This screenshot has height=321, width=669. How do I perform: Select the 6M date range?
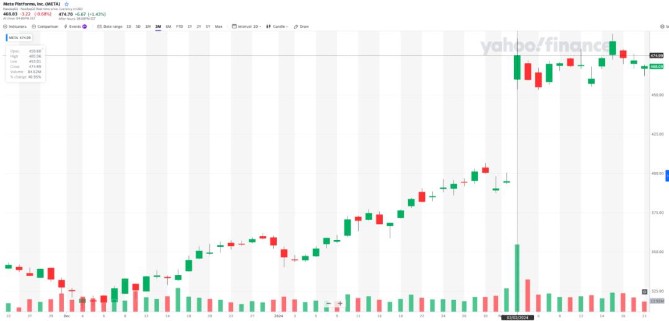pos(168,27)
